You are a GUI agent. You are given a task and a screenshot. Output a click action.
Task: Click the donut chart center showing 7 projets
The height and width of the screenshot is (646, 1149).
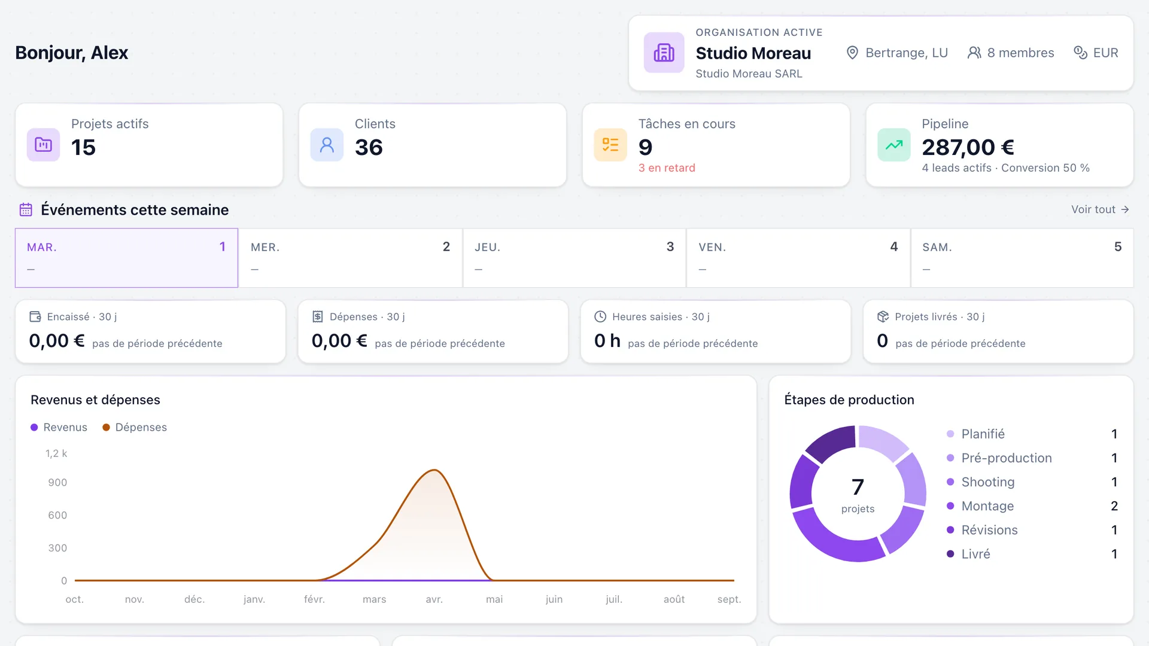click(x=858, y=494)
